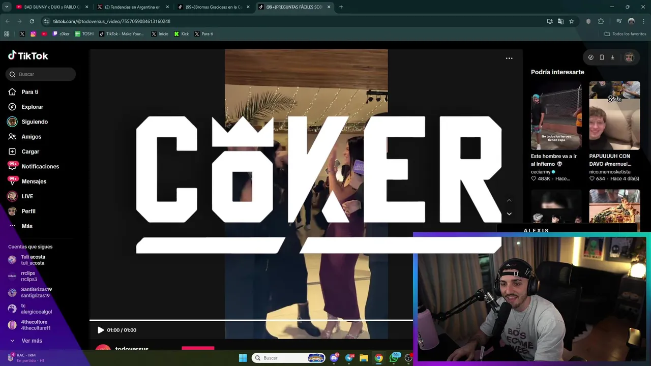The width and height of the screenshot is (651, 366).
Task: Open the Kick bookmark
Action: [x=182, y=34]
